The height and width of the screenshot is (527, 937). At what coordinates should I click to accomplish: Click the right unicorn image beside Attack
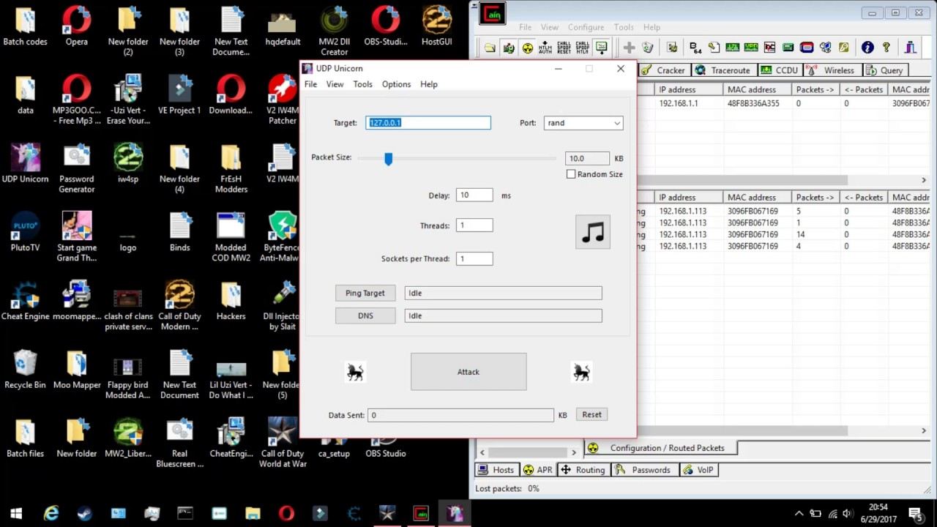pos(582,373)
